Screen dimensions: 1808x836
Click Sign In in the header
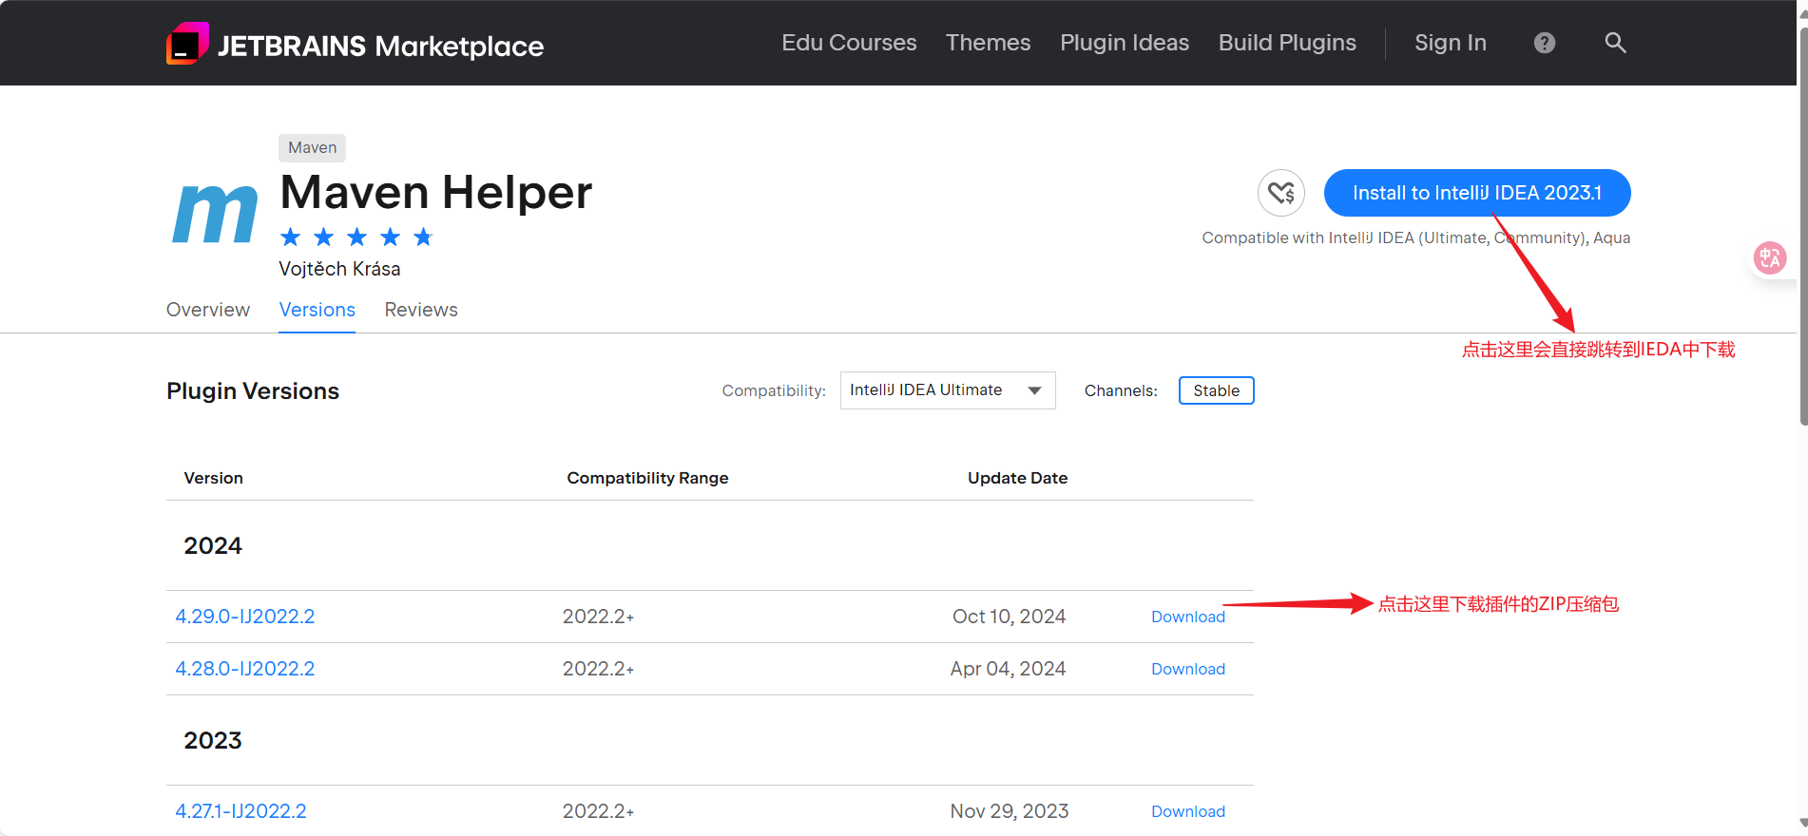point(1450,43)
